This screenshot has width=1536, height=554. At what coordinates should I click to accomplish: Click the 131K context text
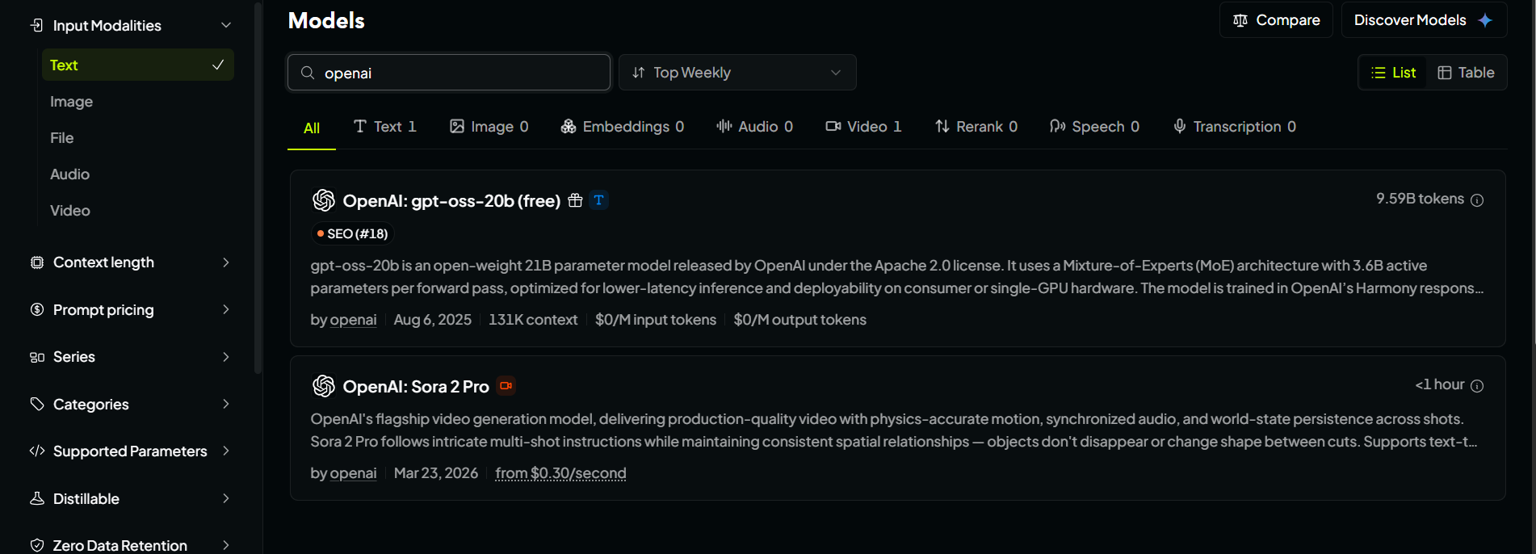pos(533,320)
